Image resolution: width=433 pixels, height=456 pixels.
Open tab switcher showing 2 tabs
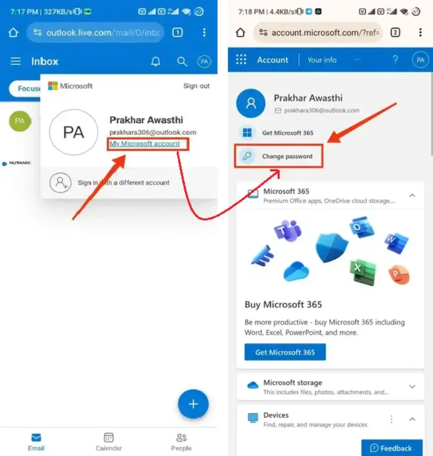tap(395, 32)
